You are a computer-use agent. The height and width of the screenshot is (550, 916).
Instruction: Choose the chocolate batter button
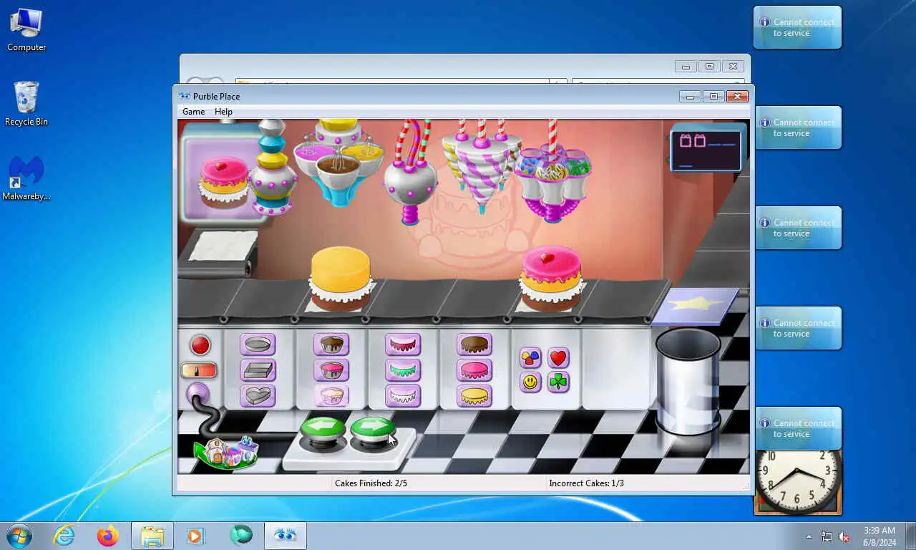(x=331, y=344)
